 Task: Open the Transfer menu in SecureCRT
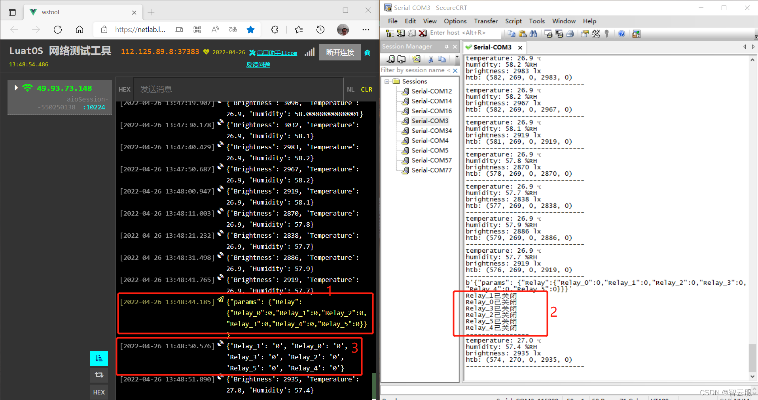[x=486, y=21]
